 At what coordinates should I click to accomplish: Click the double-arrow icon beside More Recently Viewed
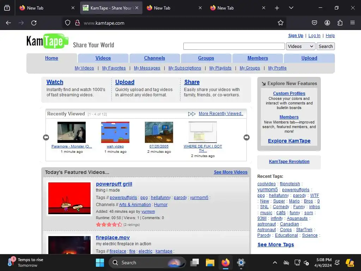(191, 114)
